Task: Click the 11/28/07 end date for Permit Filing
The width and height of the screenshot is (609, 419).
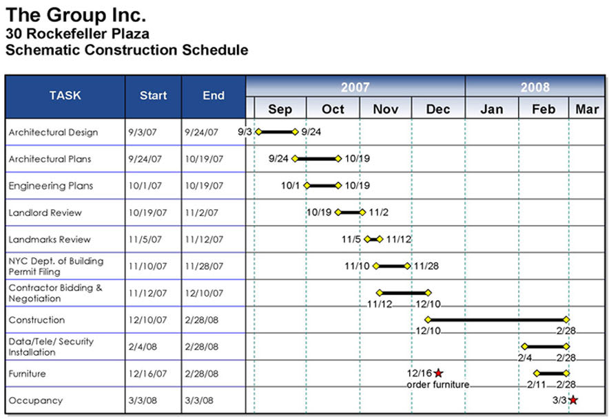Action: pos(204,266)
